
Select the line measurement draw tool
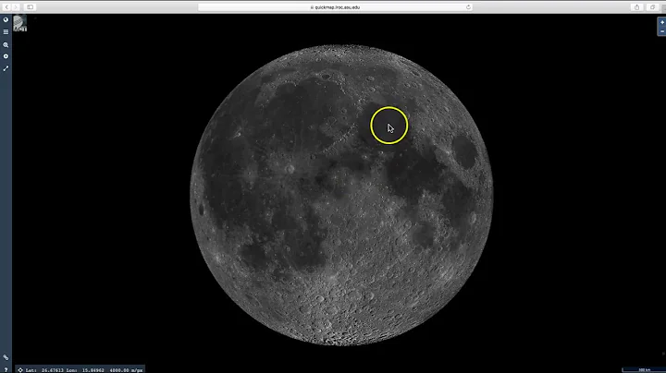pos(6,68)
